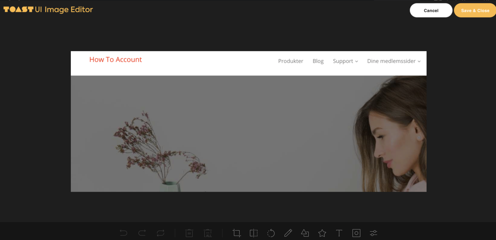Select the Rotate tool

point(271,233)
